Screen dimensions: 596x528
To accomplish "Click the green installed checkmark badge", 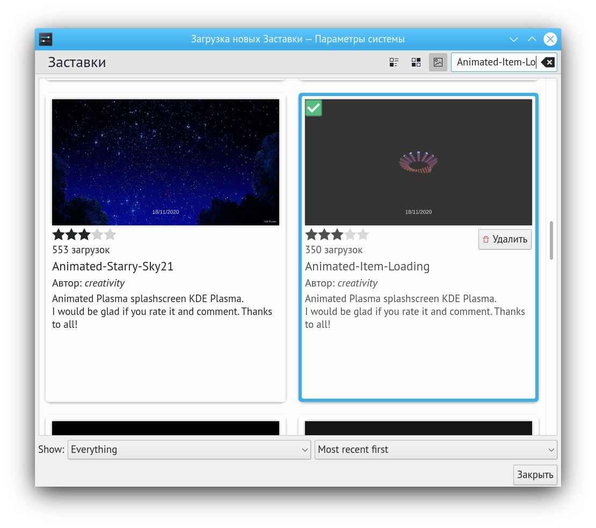I will (x=314, y=108).
